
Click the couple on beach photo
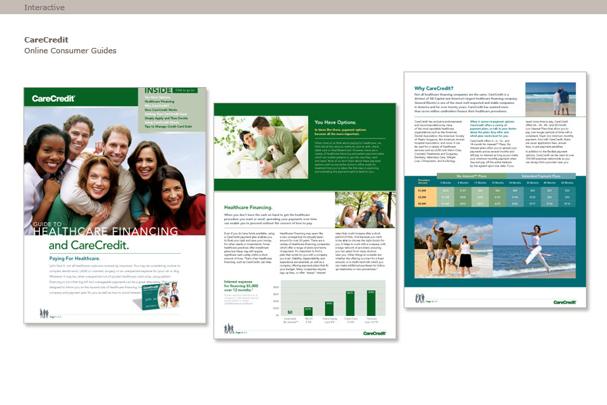560,99
